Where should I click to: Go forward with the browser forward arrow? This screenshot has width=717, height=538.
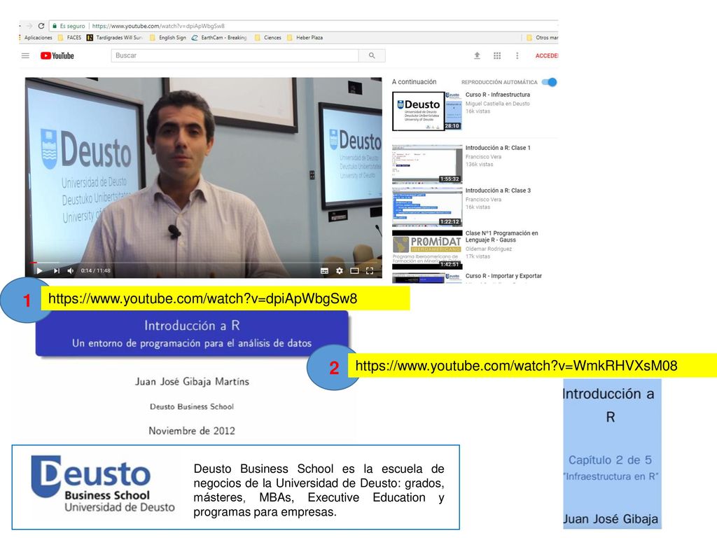(x=29, y=26)
